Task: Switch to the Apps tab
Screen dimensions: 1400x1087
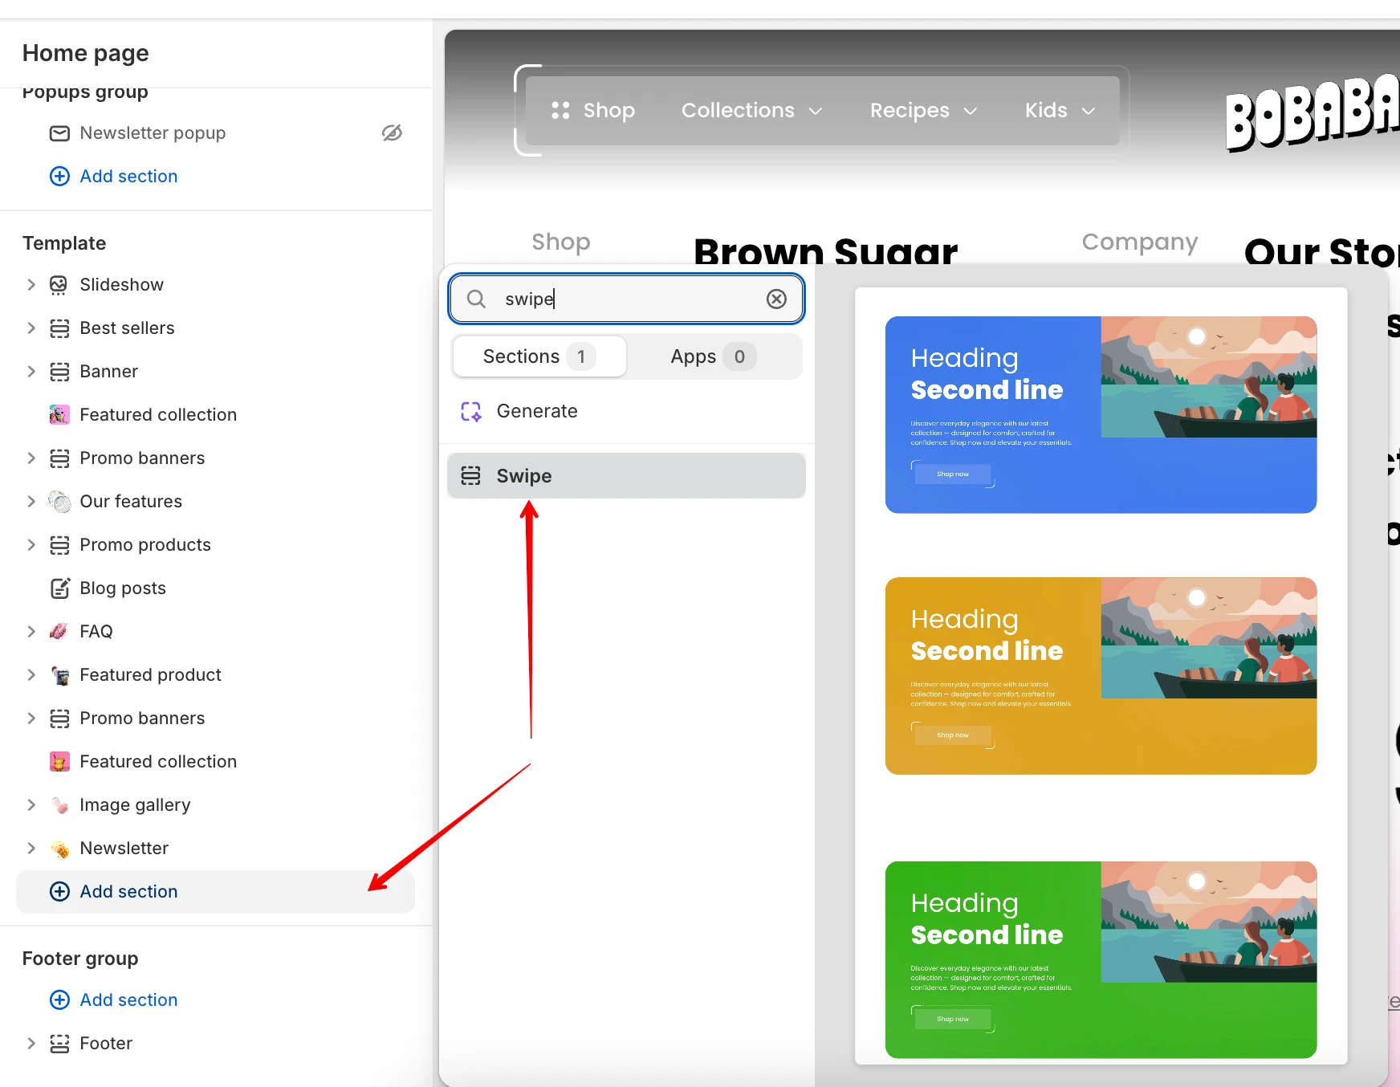Action: pyautogui.click(x=714, y=356)
